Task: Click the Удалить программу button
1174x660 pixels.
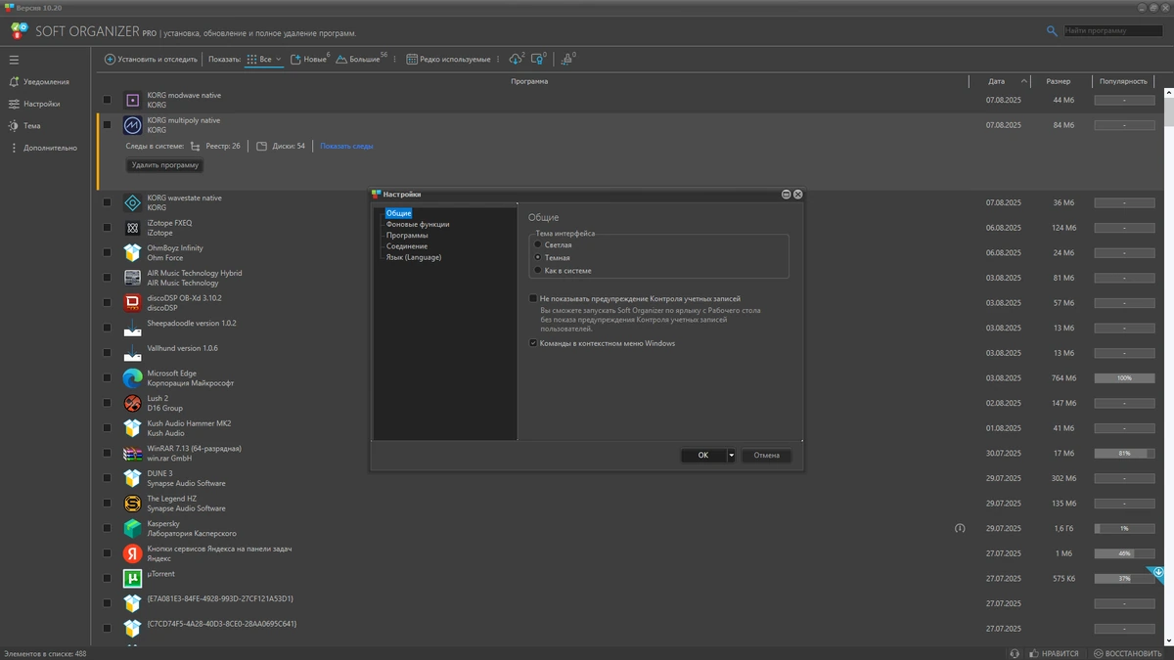Action: click(x=165, y=165)
